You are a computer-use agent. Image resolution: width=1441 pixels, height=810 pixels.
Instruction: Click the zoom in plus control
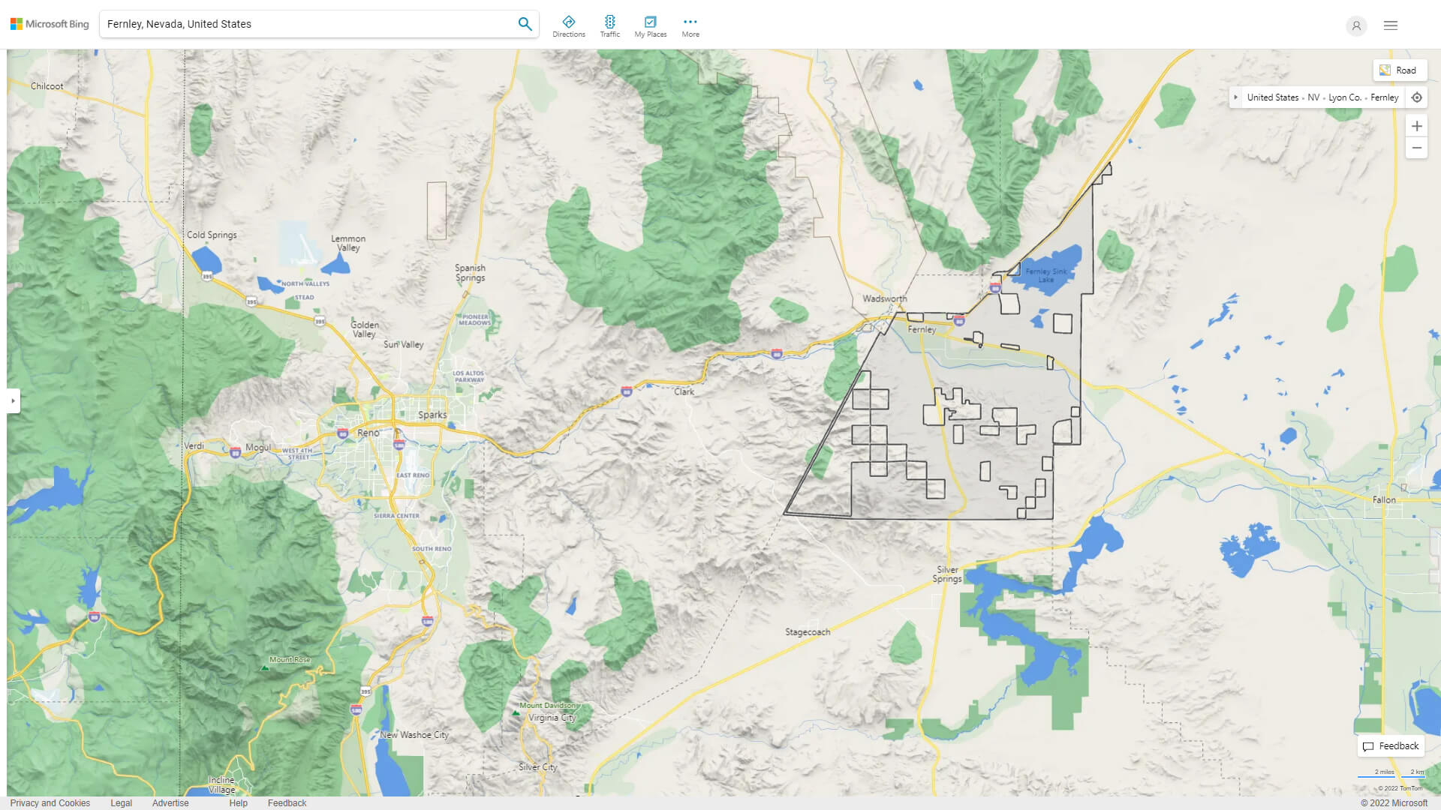coord(1417,126)
